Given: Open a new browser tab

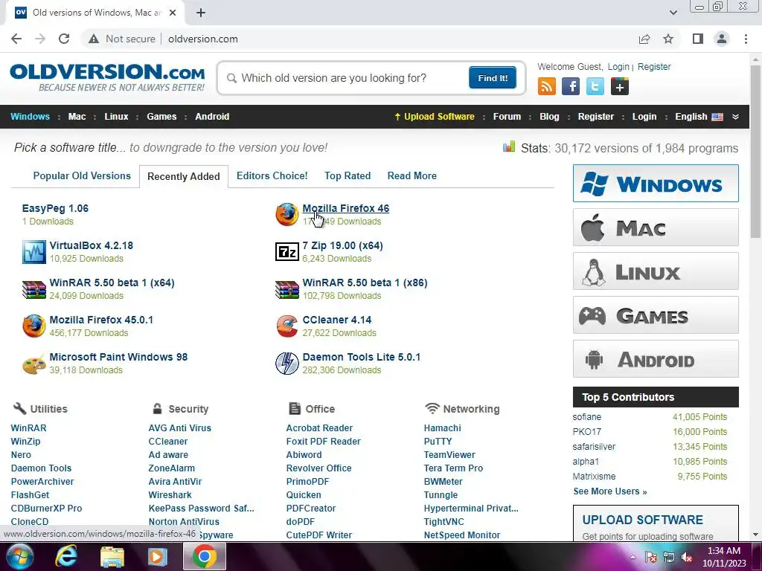Looking at the screenshot, I should click(201, 13).
